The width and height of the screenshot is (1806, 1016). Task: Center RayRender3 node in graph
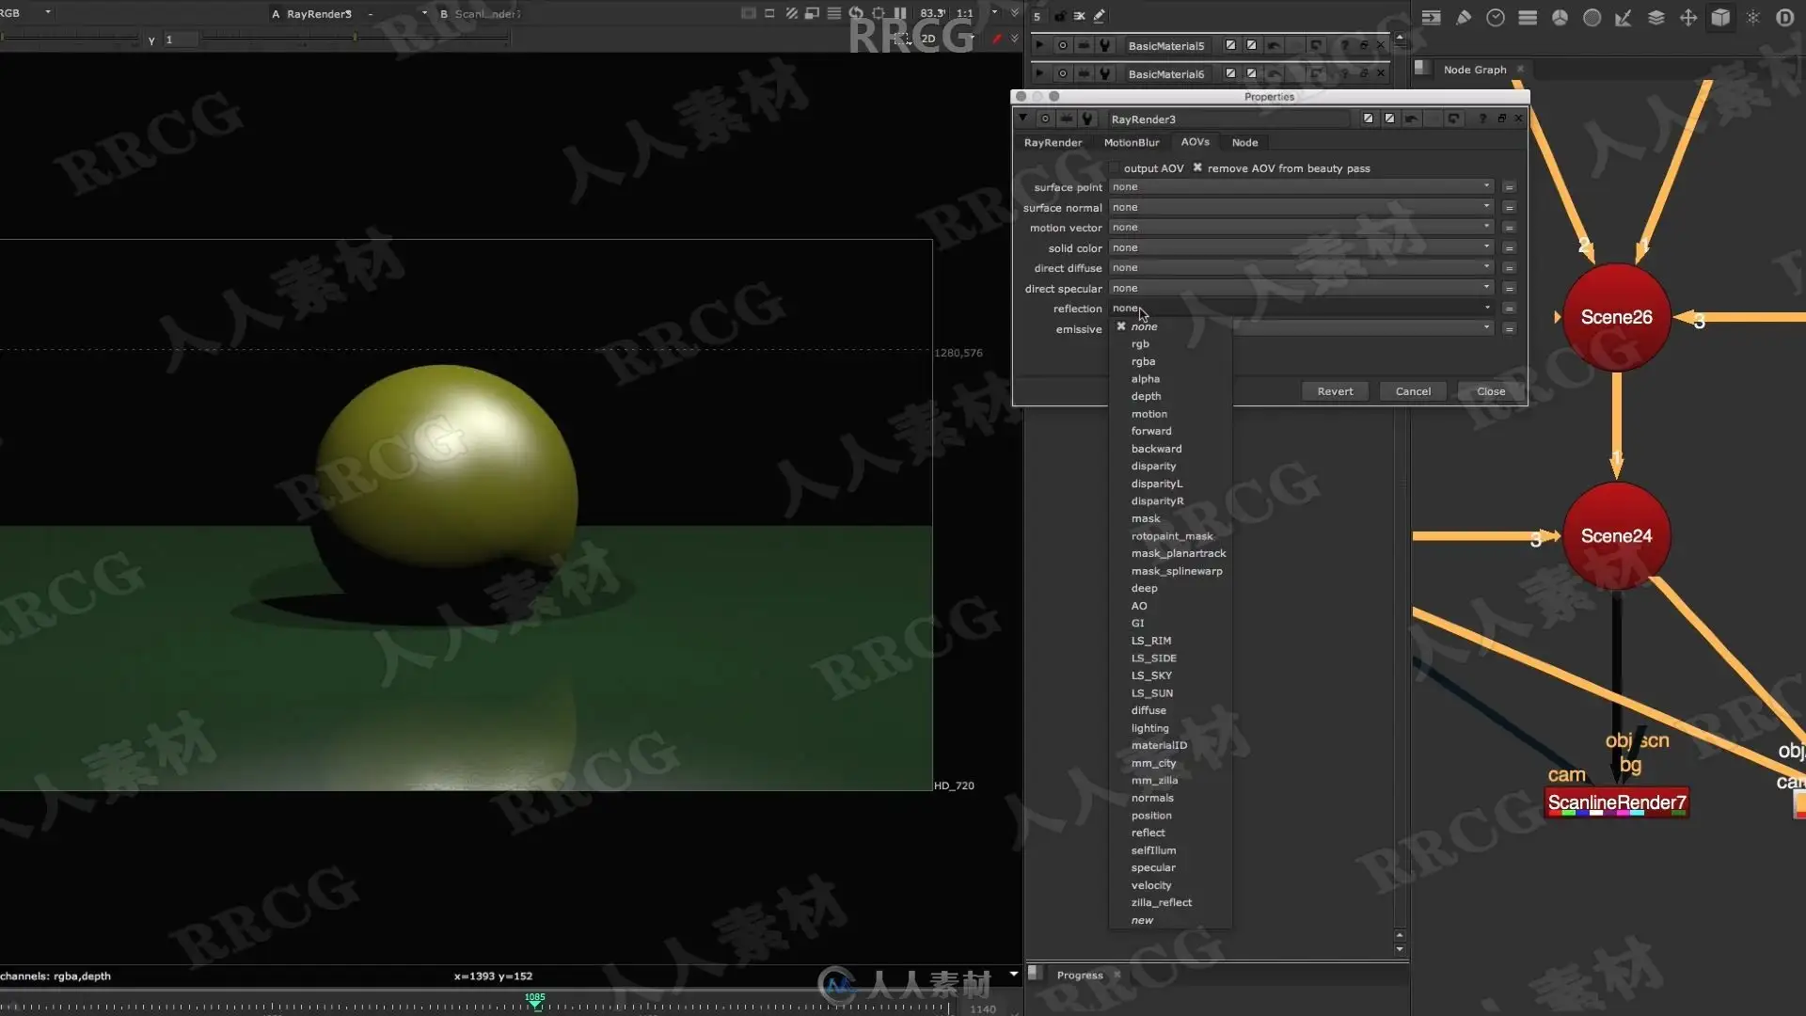1045,119
